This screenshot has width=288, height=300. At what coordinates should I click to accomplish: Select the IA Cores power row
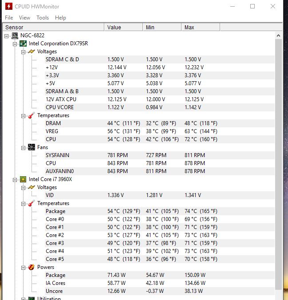tap(160, 283)
